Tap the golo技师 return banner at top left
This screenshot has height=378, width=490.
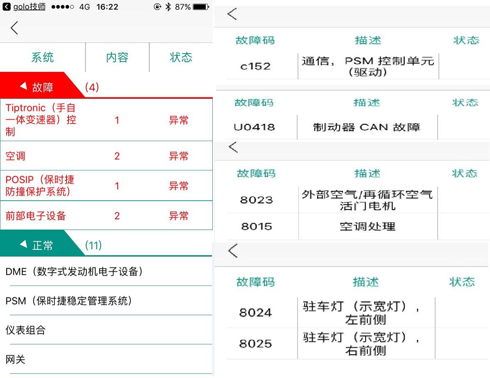coord(24,7)
